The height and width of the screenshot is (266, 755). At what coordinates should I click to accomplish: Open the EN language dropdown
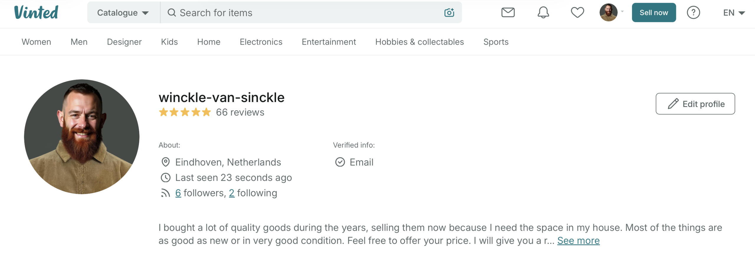point(734,13)
